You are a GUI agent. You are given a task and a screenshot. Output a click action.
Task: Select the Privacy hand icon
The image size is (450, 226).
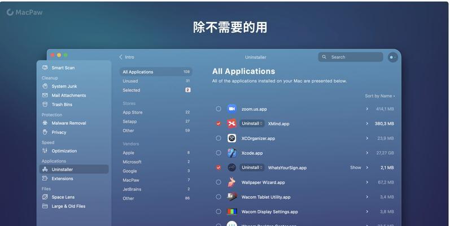click(x=45, y=132)
